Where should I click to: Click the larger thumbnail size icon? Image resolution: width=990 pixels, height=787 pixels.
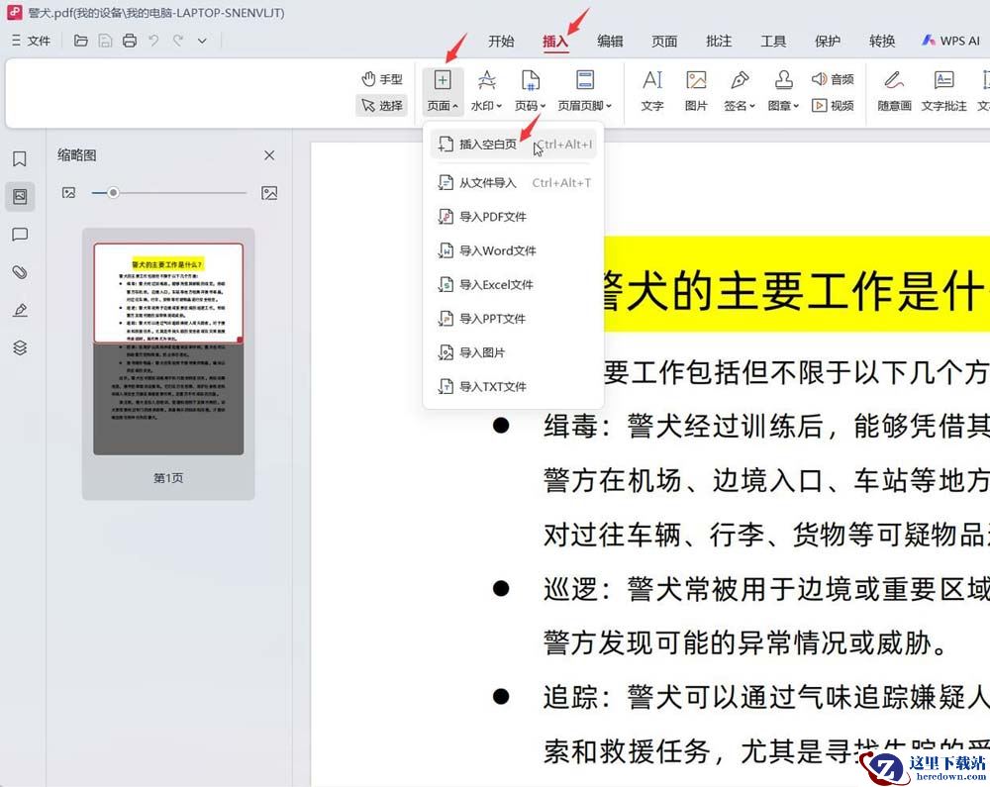[269, 193]
